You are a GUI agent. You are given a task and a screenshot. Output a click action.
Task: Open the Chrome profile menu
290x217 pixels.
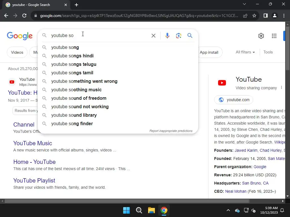(275, 16)
